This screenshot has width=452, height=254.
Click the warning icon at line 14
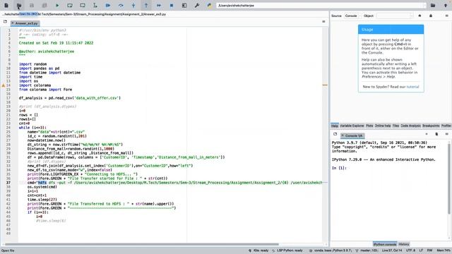pos(4,85)
